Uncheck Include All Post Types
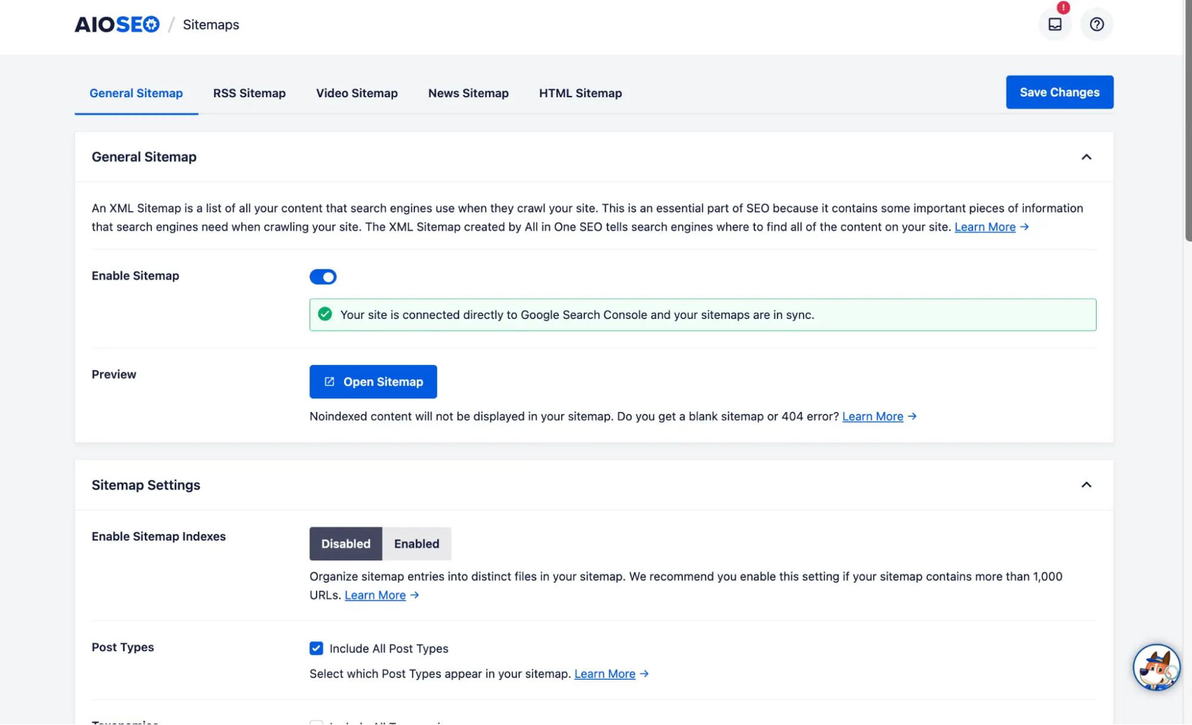 tap(315, 648)
